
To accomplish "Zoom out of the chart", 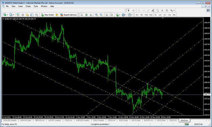I will coord(101,15).
